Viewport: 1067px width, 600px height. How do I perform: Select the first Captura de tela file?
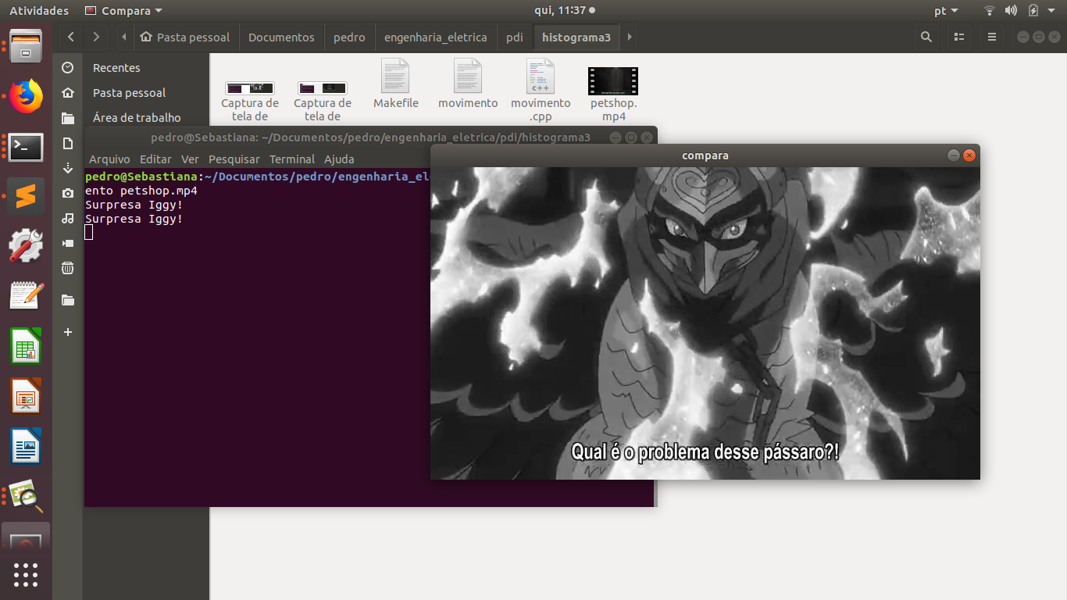[250, 101]
